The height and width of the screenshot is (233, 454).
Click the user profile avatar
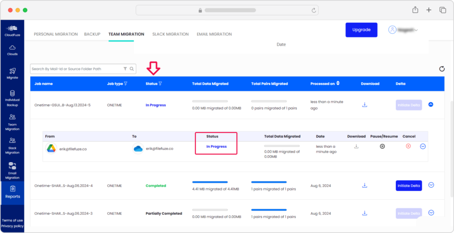tap(392, 30)
